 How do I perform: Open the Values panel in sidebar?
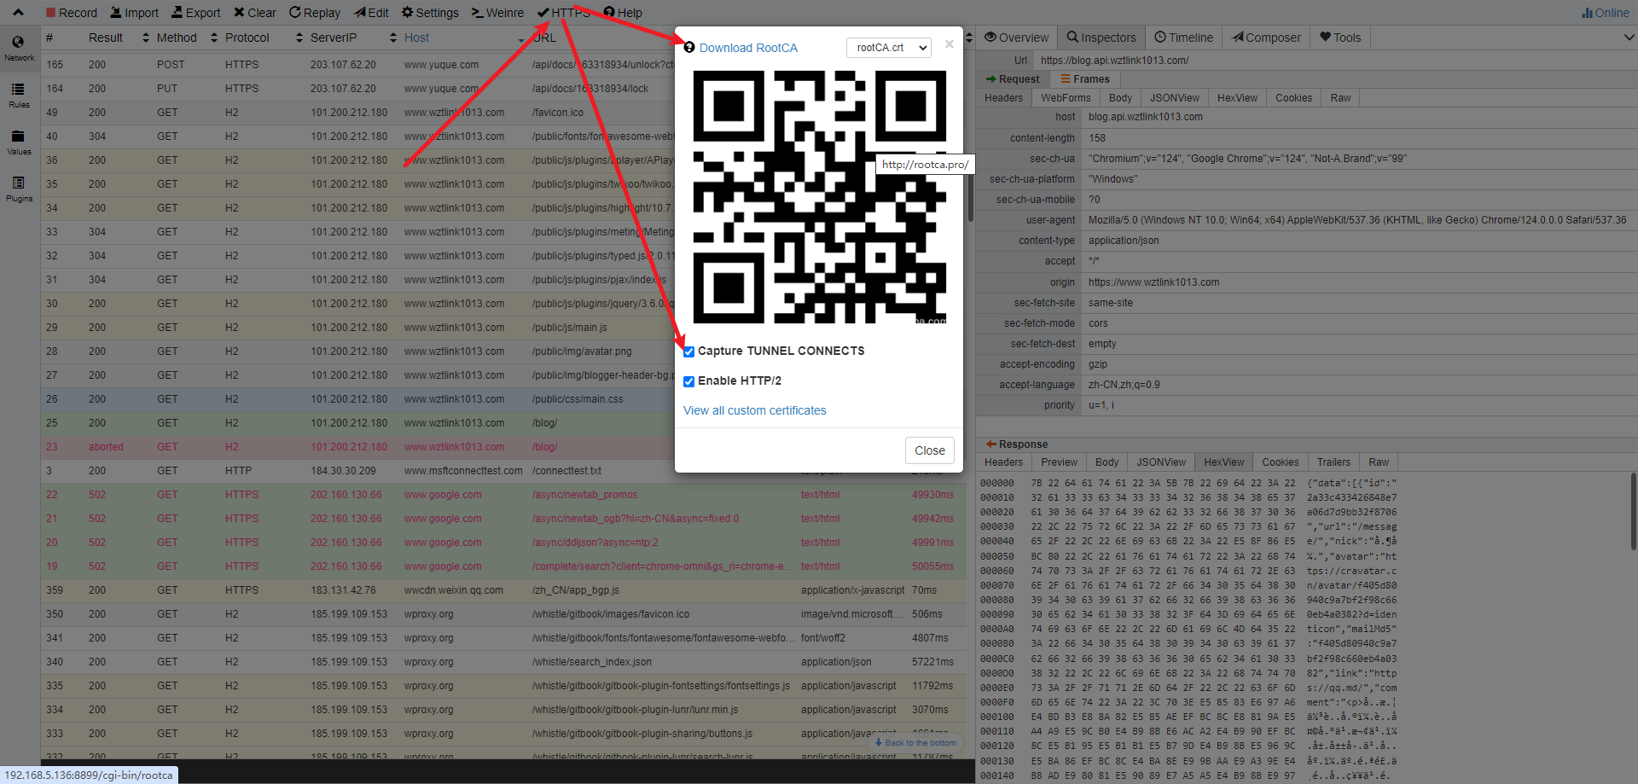coord(19,142)
